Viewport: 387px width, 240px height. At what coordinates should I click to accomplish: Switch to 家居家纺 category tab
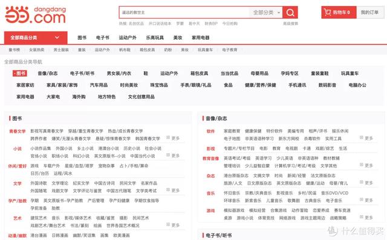pyautogui.click(x=25, y=85)
